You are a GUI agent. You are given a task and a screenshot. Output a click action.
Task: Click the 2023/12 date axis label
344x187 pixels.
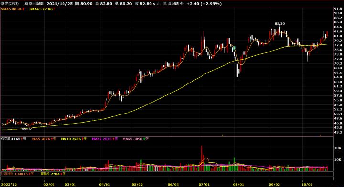[x=9, y=184]
